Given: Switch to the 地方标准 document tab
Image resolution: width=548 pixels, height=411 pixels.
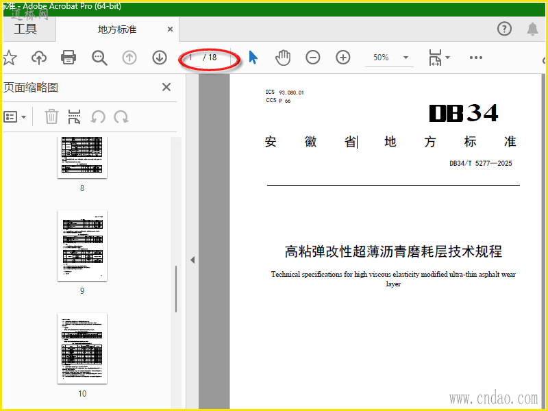Looking at the screenshot, I should coord(117,29).
